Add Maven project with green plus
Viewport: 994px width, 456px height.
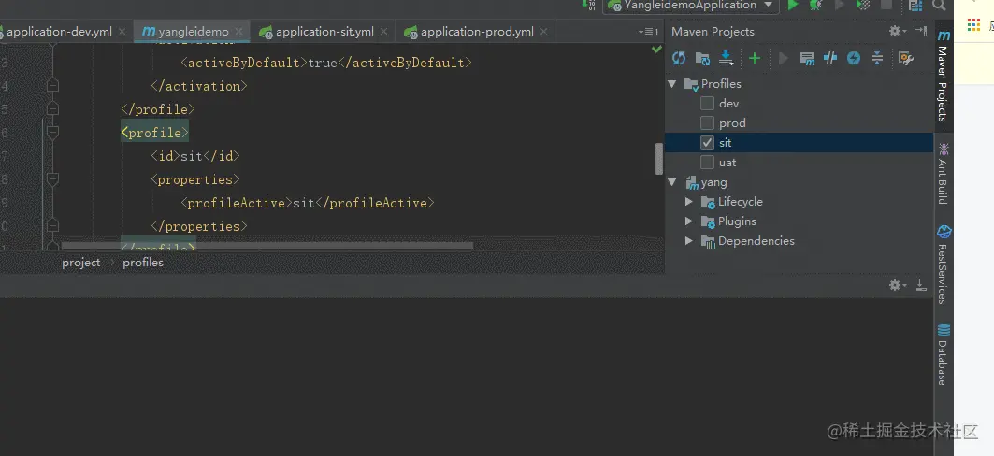tap(755, 58)
